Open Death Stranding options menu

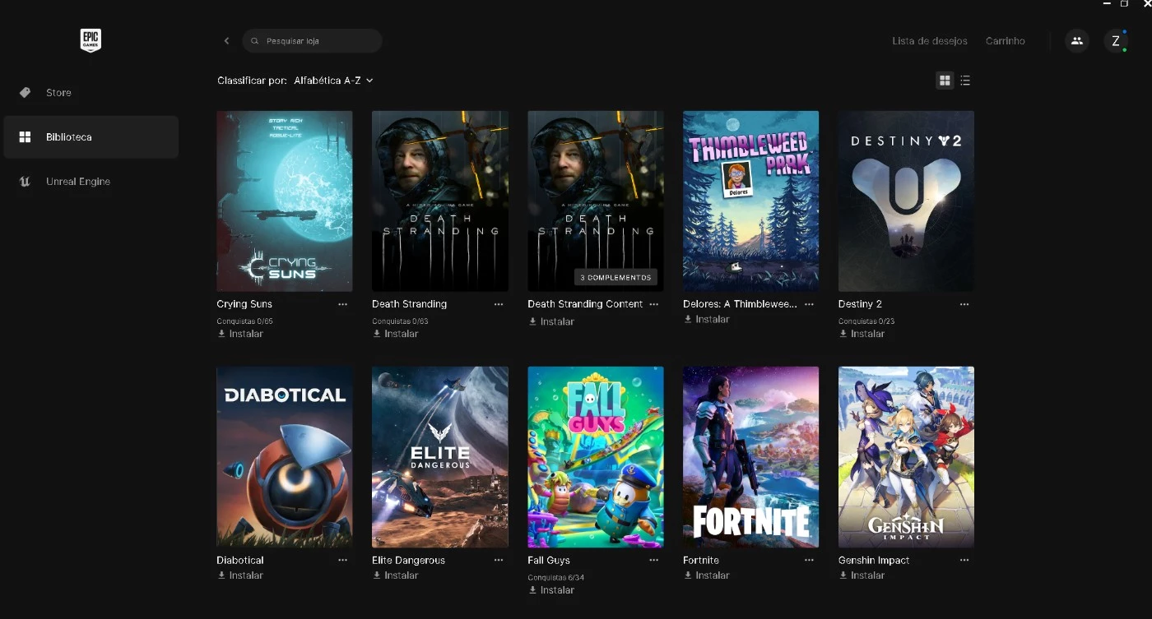499,304
